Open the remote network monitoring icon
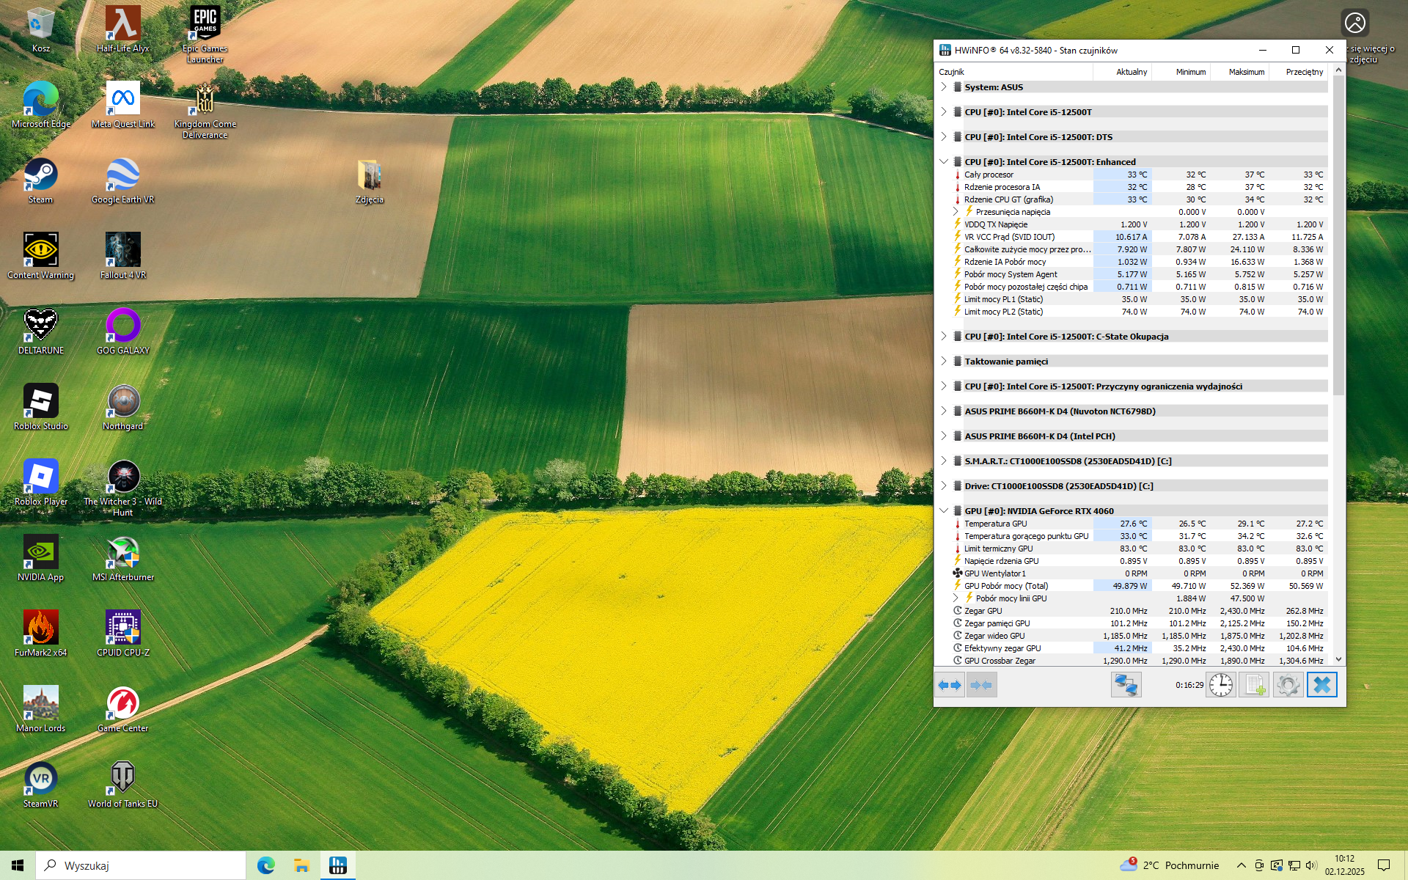The width and height of the screenshot is (1408, 880). [x=1126, y=685]
